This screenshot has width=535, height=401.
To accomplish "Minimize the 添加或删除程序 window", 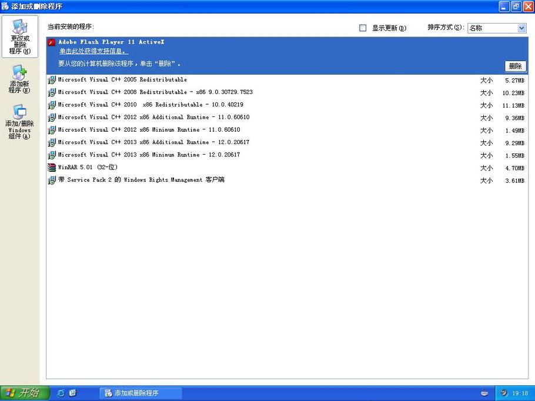I will pos(504,6).
